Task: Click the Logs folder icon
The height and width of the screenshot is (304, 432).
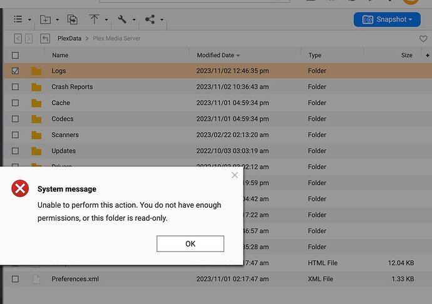Action: click(36, 71)
